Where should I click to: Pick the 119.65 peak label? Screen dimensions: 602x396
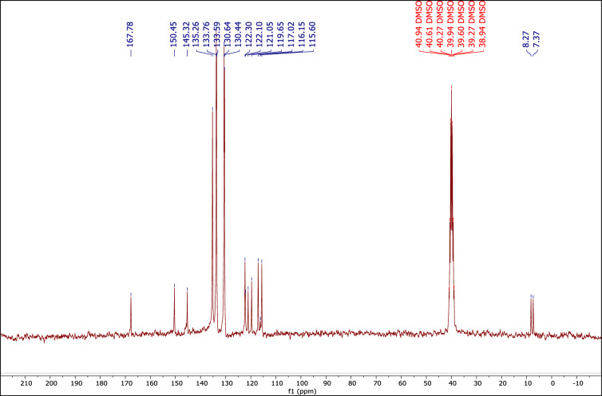click(x=280, y=34)
